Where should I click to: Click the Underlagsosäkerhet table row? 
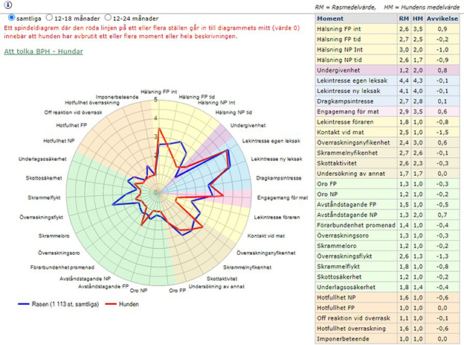click(x=387, y=288)
